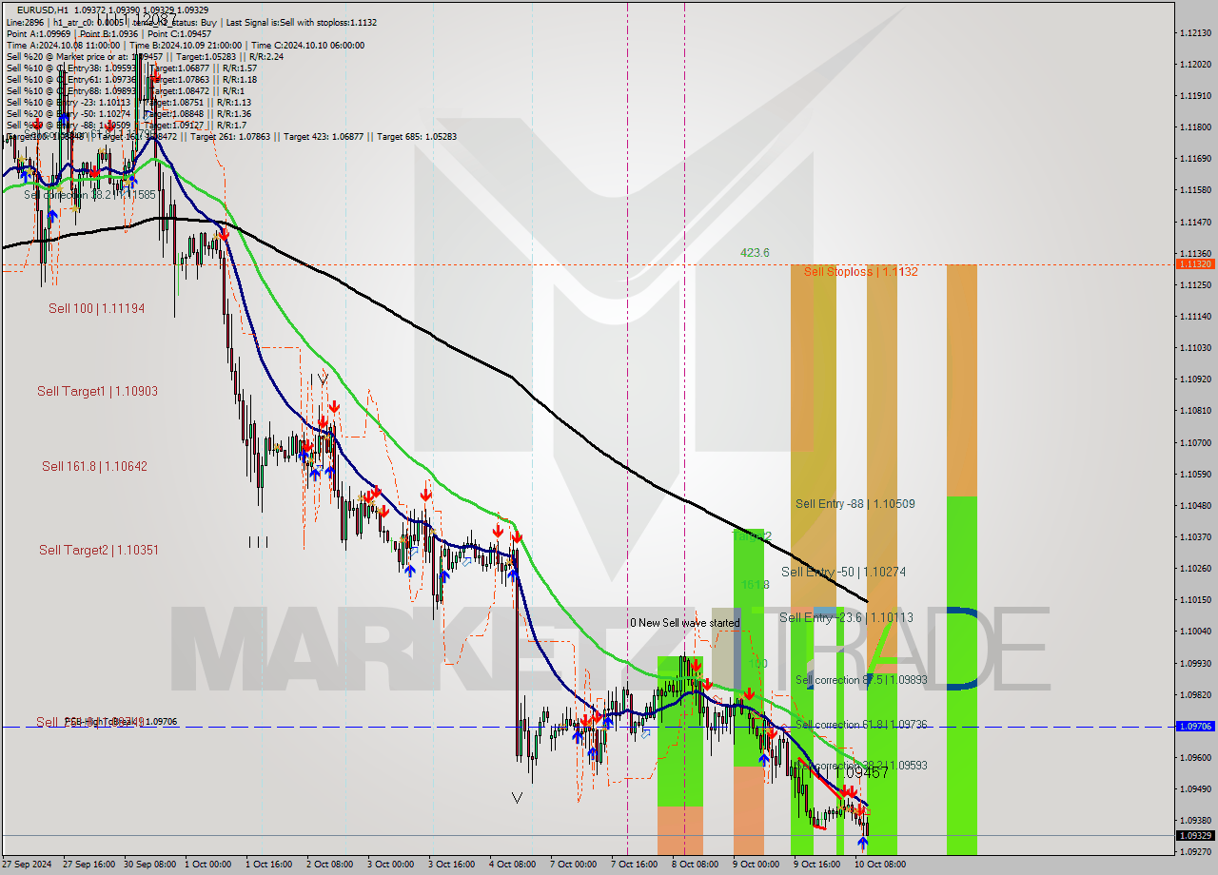Click the 'Sell correction 87.5 | 1.09893' label
This screenshot has width=1218, height=875.
[x=861, y=680]
